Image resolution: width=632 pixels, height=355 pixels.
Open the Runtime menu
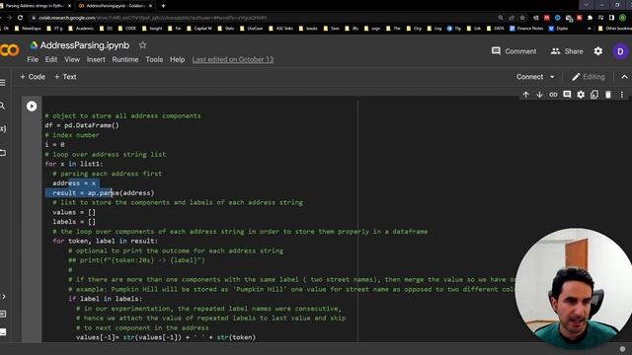click(x=125, y=59)
